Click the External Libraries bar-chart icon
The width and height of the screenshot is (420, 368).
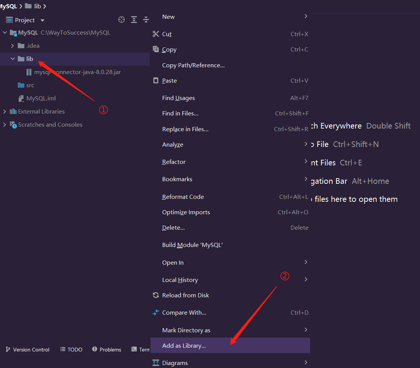pyautogui.click(x=13, y=111)
